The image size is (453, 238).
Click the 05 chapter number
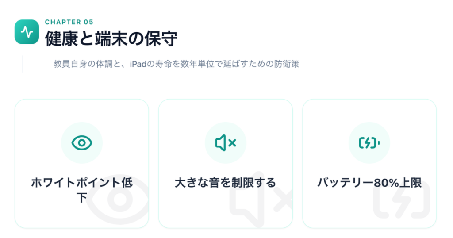pyautogui.click(x=88, y=22)
